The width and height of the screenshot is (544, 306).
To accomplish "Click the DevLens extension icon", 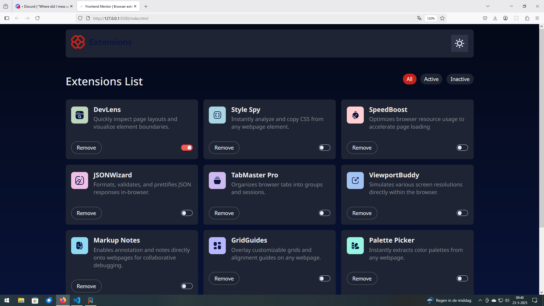I will 80,115.
